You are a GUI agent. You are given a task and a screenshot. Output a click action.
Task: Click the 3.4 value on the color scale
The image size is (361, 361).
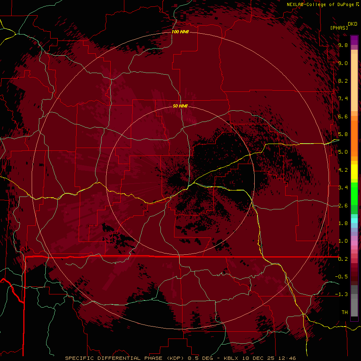click(343, 188)
